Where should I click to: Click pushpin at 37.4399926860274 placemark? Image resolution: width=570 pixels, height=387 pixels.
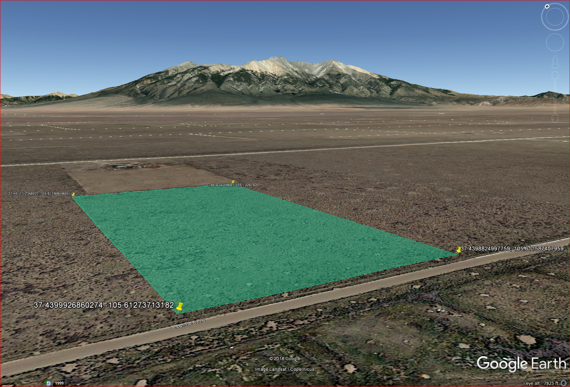click(x=180, y=306)
